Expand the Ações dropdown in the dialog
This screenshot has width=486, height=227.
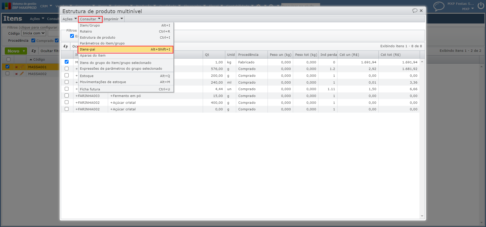click(69, 19)
